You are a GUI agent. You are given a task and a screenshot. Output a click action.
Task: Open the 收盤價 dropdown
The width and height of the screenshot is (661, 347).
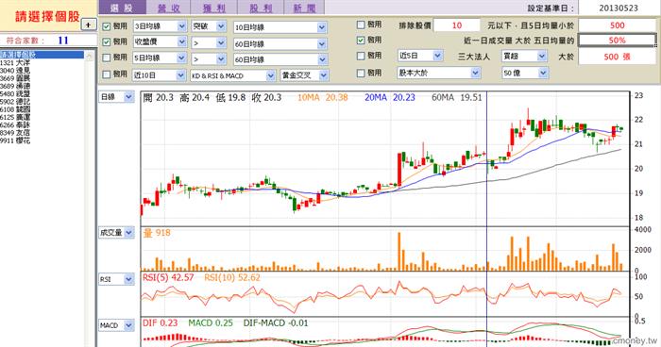coord(160,42)
